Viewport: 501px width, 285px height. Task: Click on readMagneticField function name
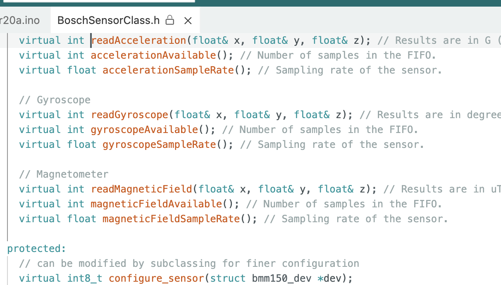(141, 189)
